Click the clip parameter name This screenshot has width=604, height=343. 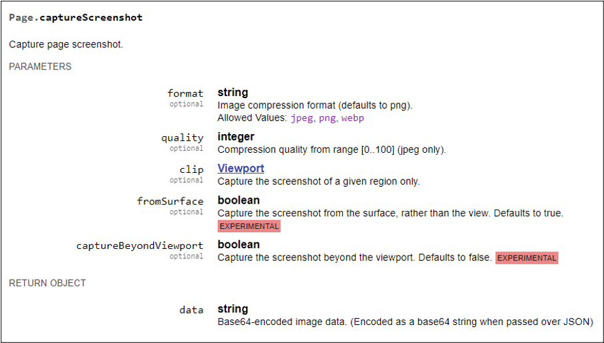pyautogui.click(x=191, y=169)
